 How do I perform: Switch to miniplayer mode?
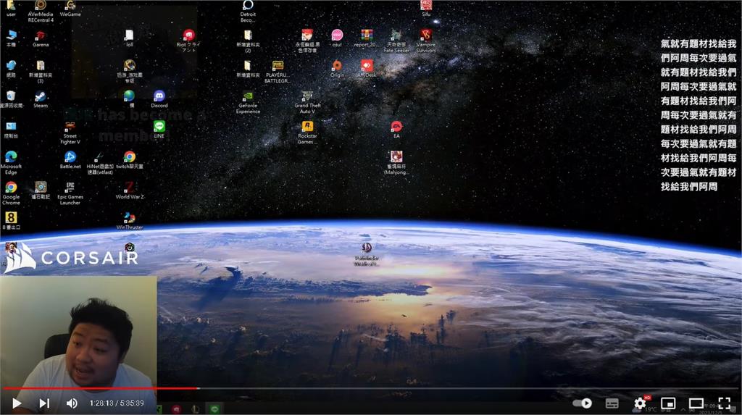click(x=667, y=403)
